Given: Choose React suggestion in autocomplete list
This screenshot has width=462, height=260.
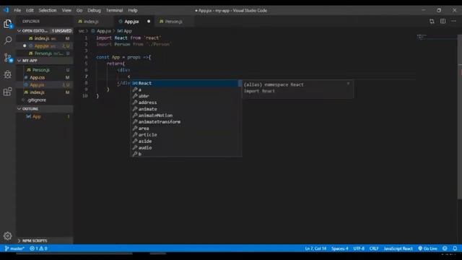Looking at the screenshot, I should pos(186,83).
